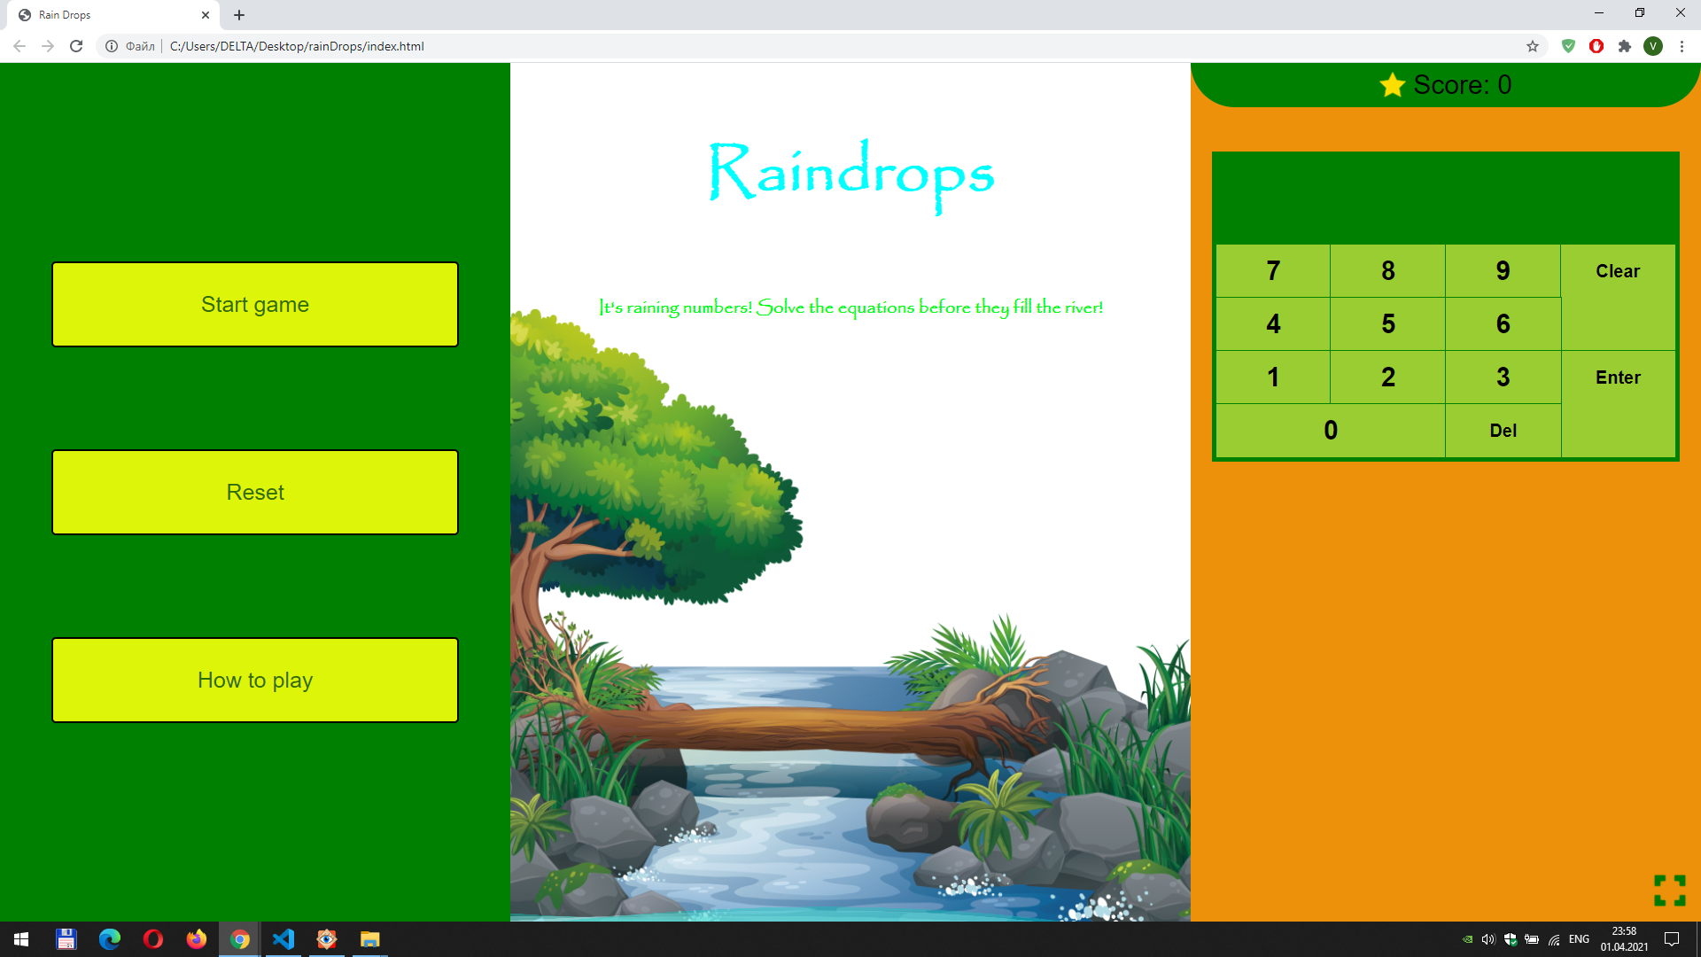Open the Chrome profile avatar V
This screenshot has width=1701, height=957.
[1653, 46]
